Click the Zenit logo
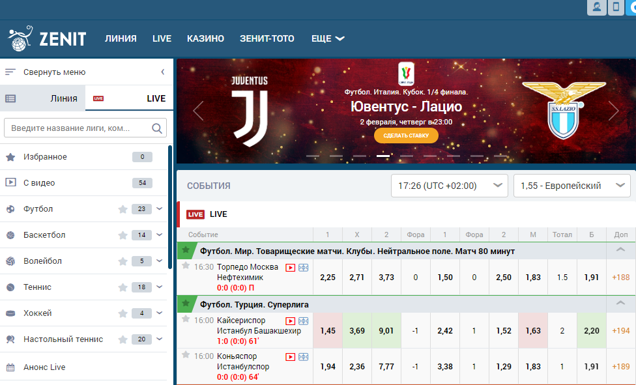Screen dimensions: 636x385 [47, 38]
